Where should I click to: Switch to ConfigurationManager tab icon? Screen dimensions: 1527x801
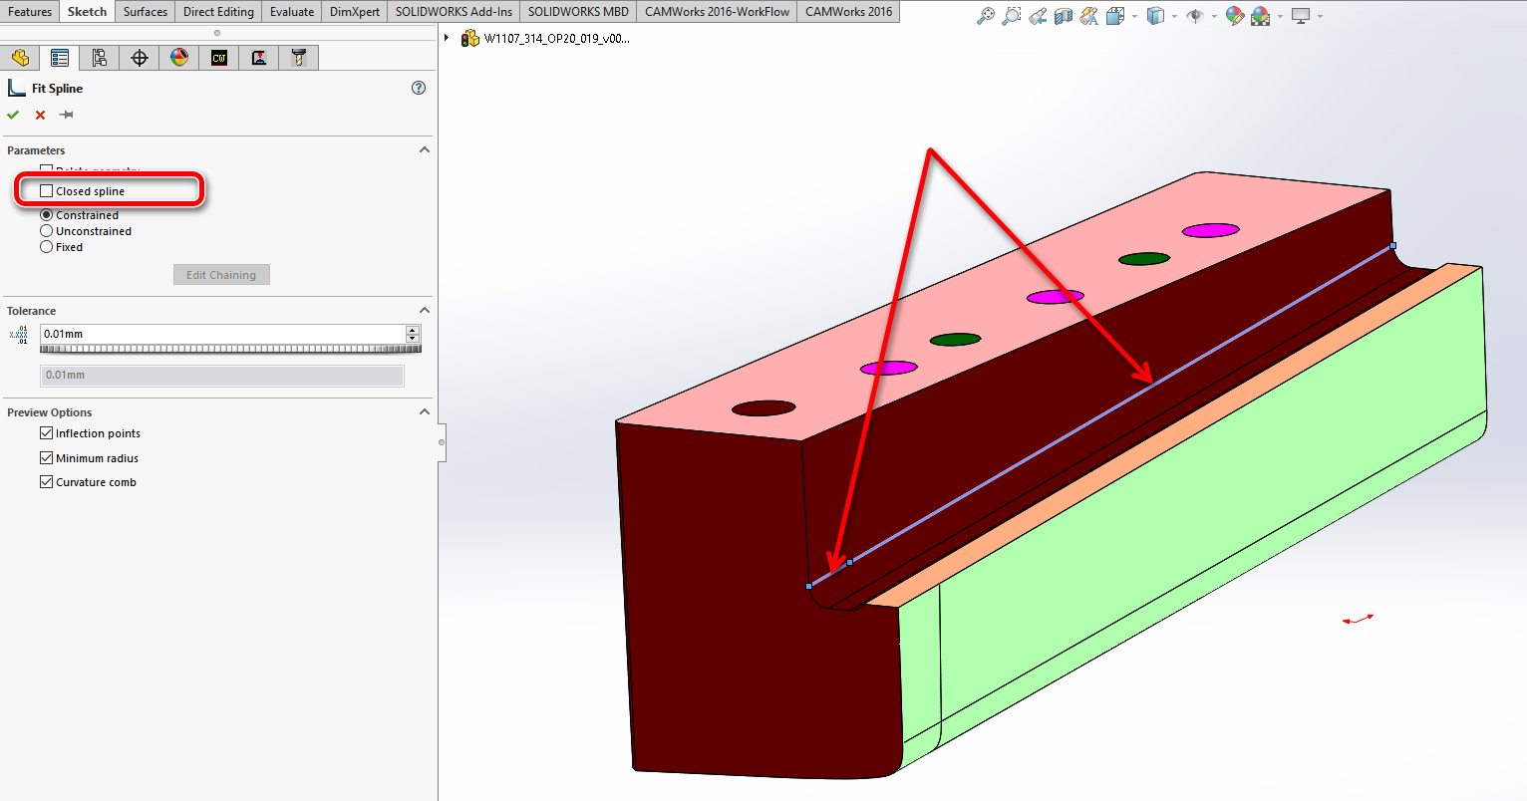(100, 58)
